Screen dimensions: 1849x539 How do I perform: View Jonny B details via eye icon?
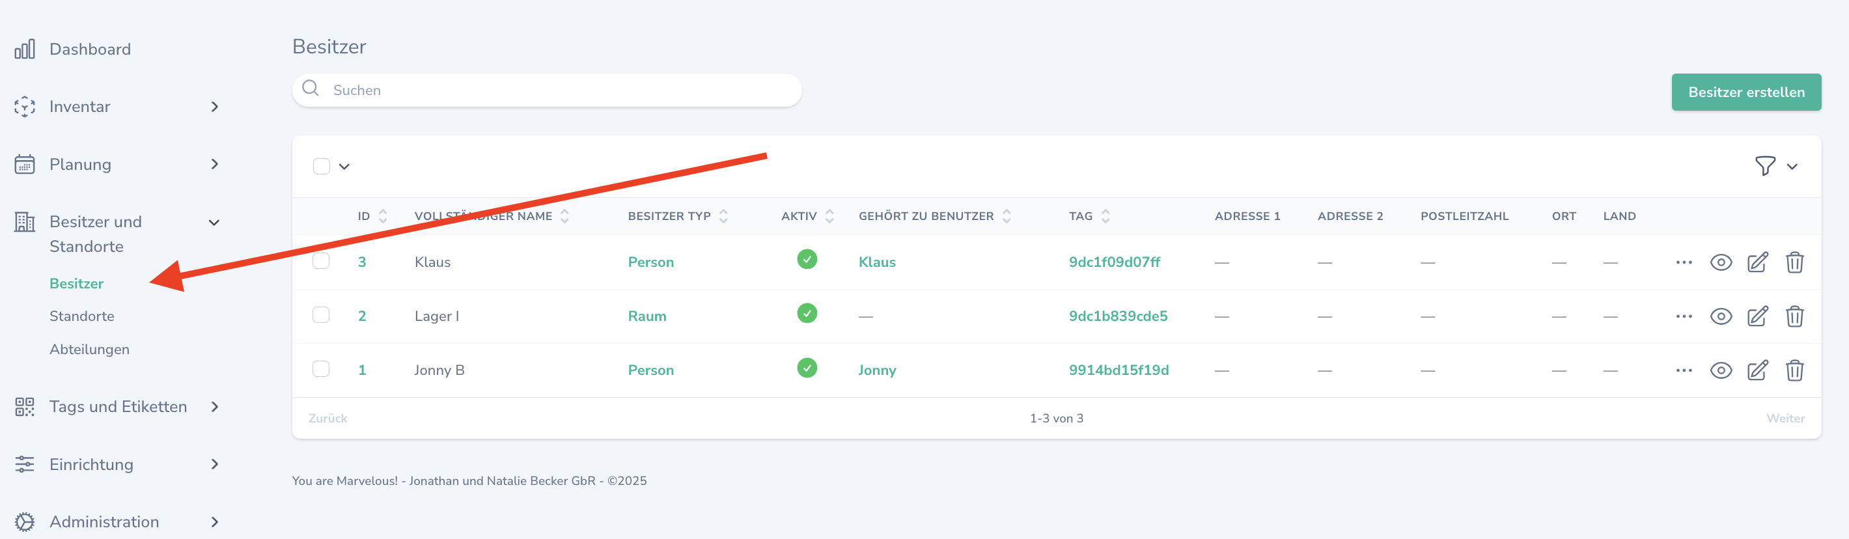(1721, 370)
